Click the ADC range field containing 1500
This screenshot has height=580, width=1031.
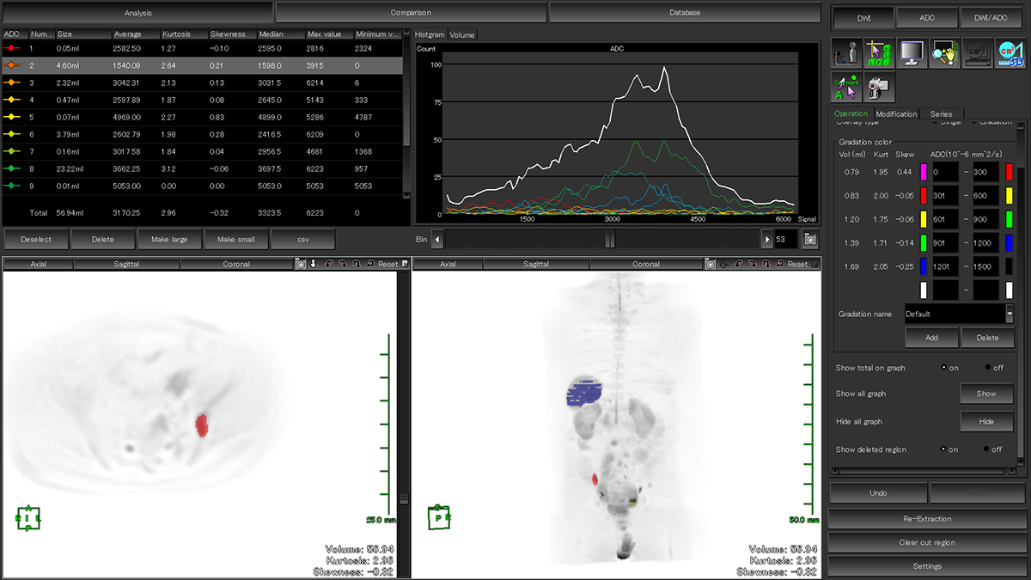click(x=988, y=266)
